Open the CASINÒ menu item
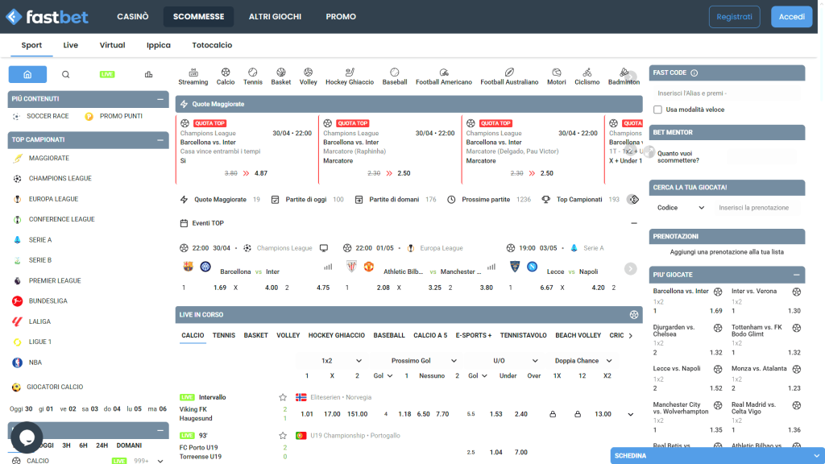Screen dimensions: 825x464 point(134,16)
